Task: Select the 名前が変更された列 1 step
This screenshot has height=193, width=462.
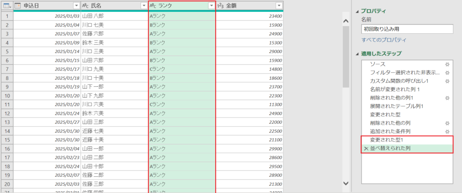Action: [407, 90]
